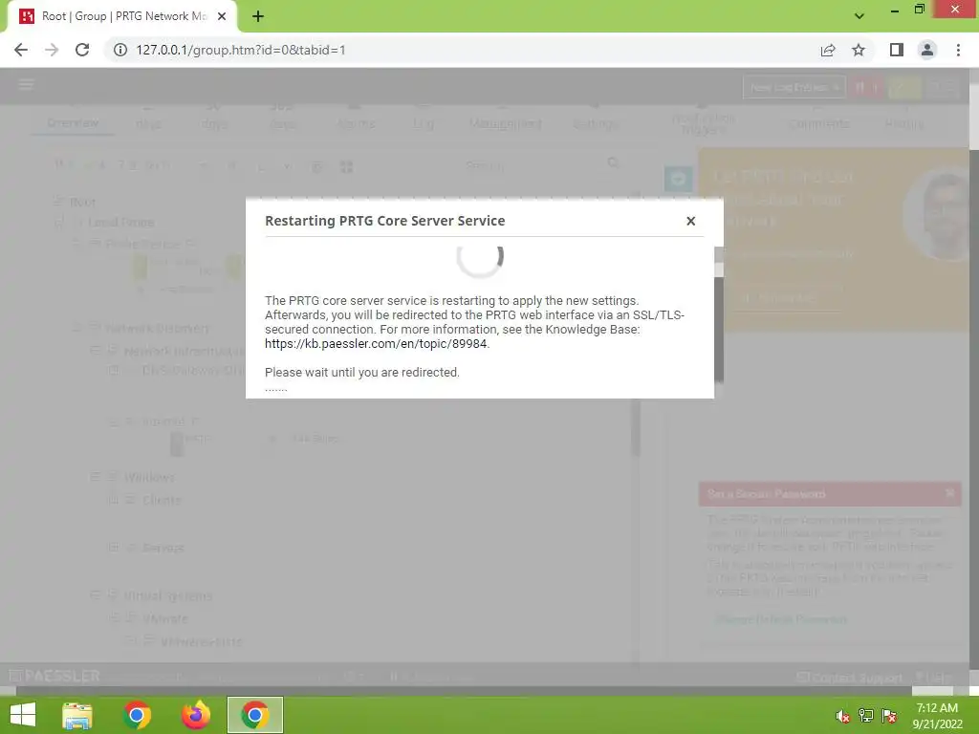The height and width of the screenshot is (734, 979).
Task: Switch to the Alarms tab
Action: 356,123
